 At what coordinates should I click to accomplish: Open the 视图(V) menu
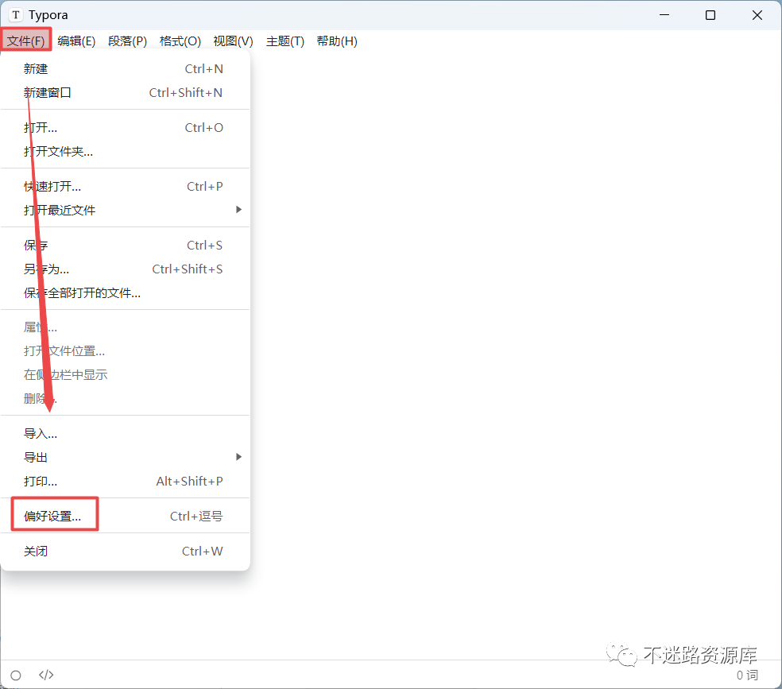(233, 41)
